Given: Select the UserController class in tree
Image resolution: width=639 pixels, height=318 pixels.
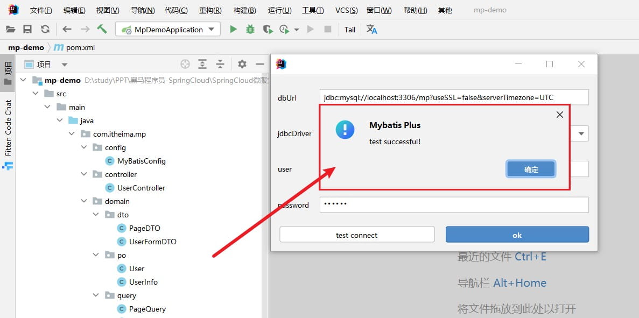Looking at the screenshot, I should pyautogui.click(x=141, y=188).
